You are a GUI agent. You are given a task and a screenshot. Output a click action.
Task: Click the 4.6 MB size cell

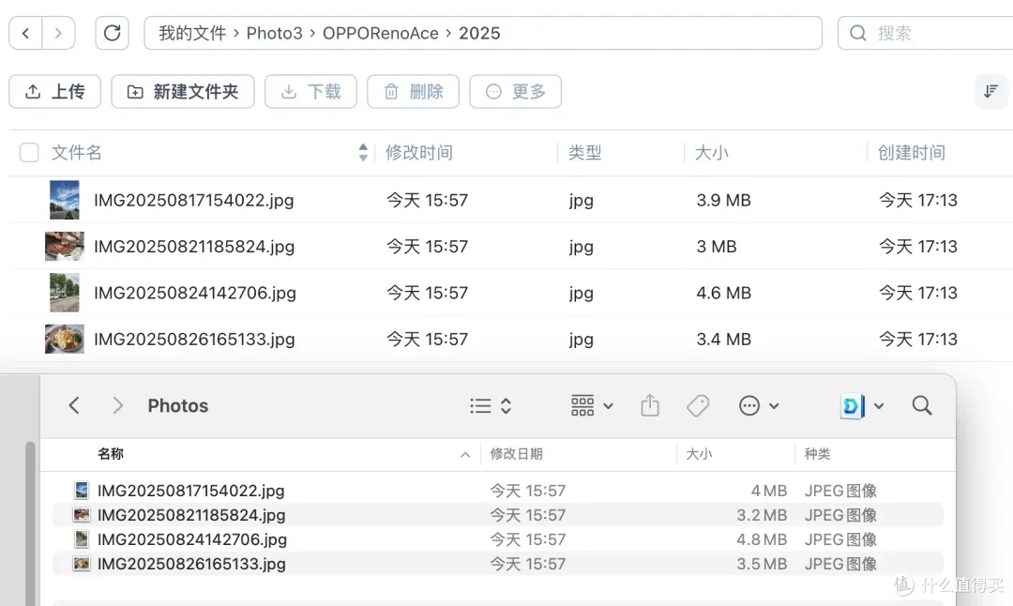tap(723, 293)
